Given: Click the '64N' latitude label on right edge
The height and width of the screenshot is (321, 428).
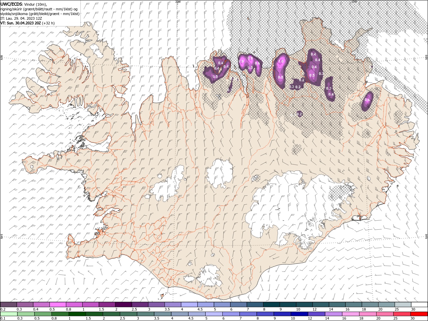Looking at the screenshot, I should [x=426, y=236].
